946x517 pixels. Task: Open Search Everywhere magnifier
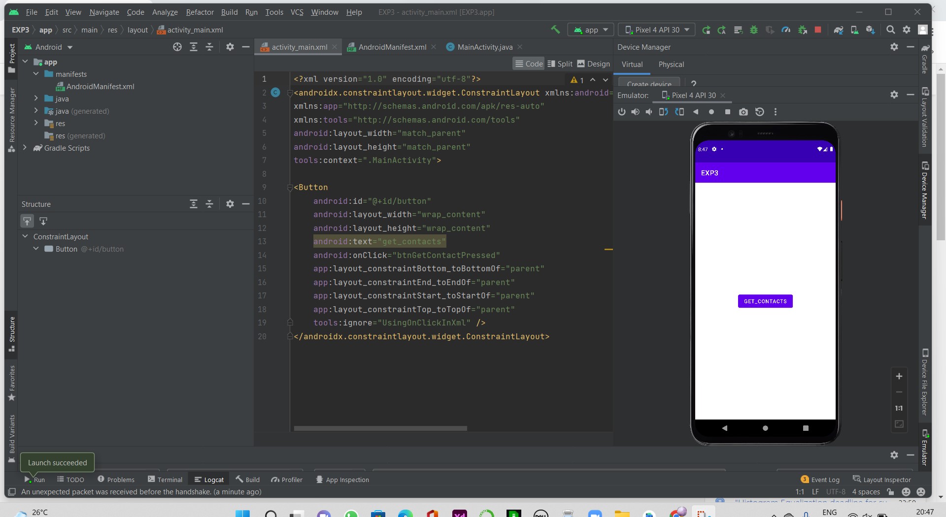coord(891,30)
